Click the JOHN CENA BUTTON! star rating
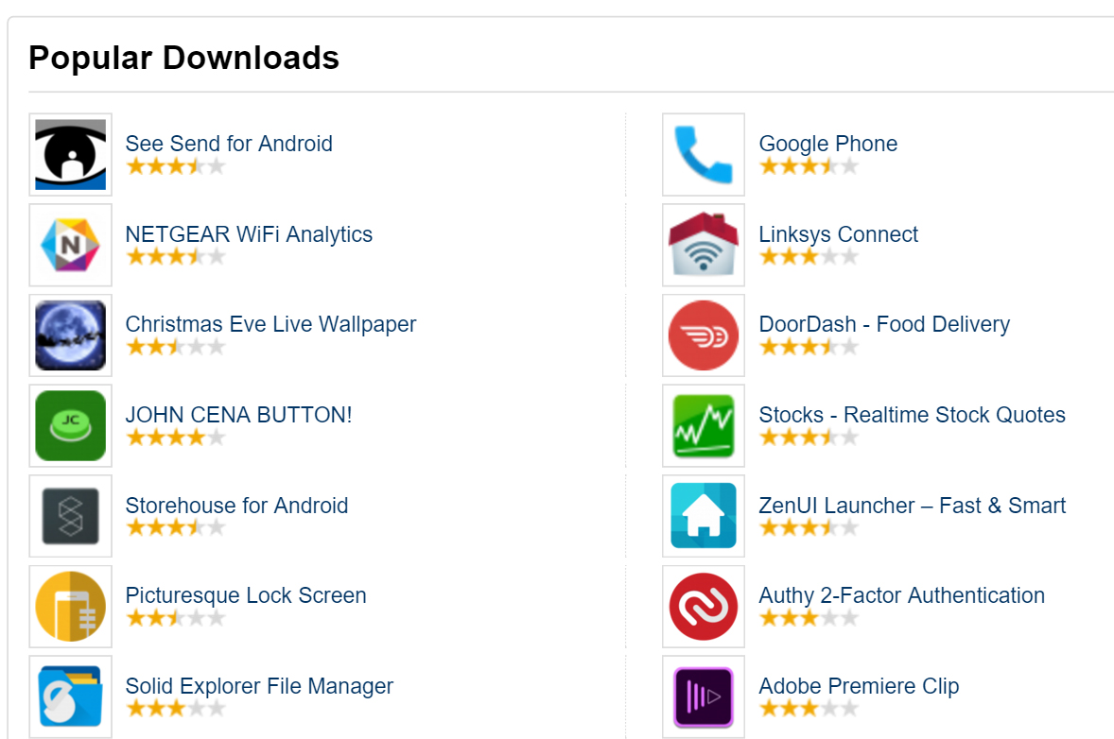Viewport: 1114px width, 739px height. [x=176, y=438]
